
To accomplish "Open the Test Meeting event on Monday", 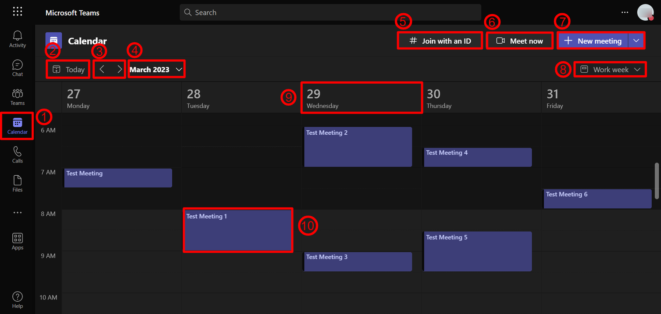I will (118, 178).
